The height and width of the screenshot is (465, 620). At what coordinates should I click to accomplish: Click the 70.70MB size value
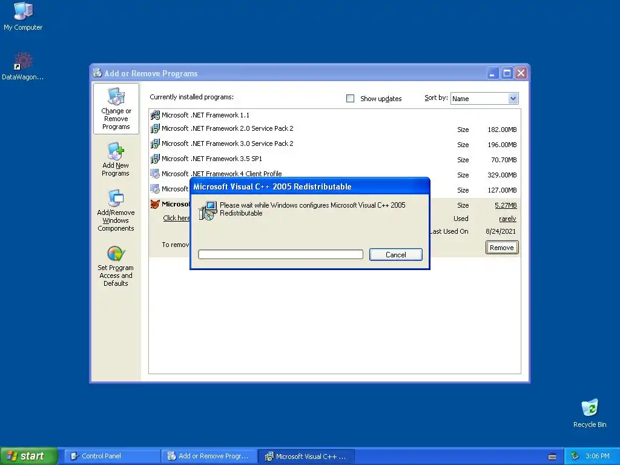pyautogui.click(x=504, y=160)
